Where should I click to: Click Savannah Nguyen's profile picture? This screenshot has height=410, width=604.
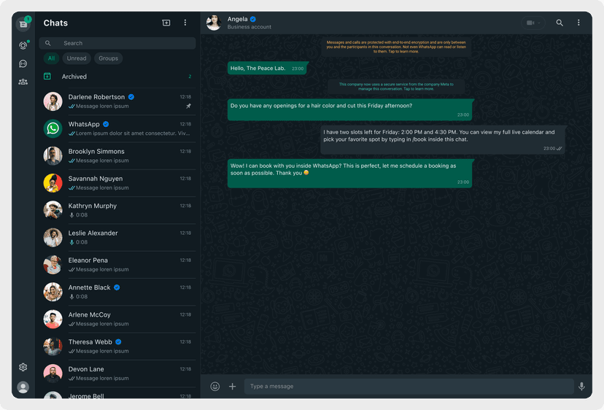(x=53, y=183)
